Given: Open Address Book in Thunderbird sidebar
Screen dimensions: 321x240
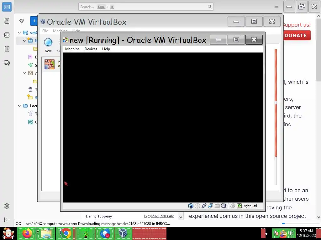Looking at the screenshot, I should [7, 21].
